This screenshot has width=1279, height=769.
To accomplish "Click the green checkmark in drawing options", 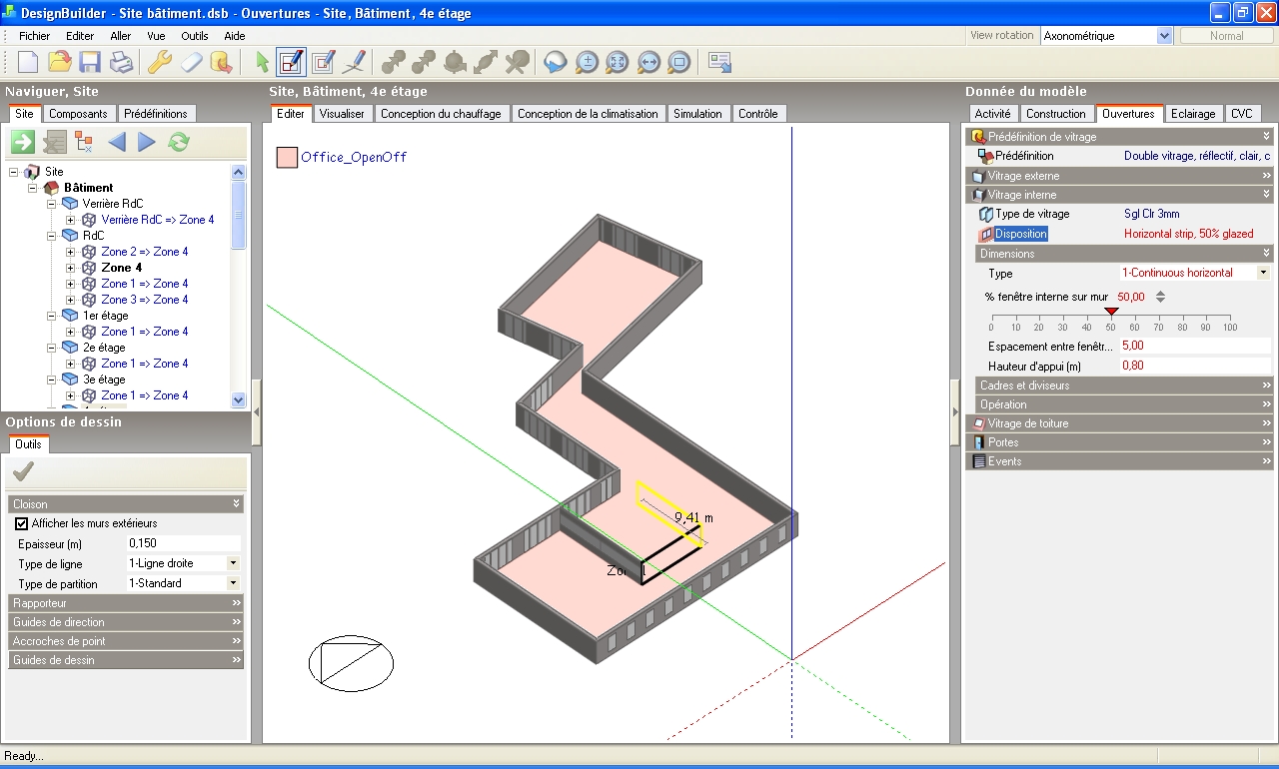I will pyautogui.click(x=24, y=471).
